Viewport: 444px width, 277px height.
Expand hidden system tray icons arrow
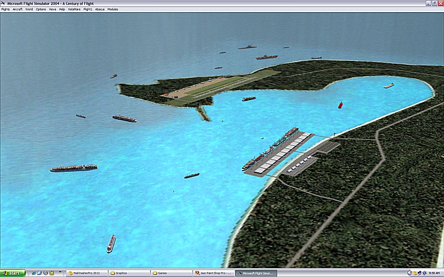click(410, 273)
